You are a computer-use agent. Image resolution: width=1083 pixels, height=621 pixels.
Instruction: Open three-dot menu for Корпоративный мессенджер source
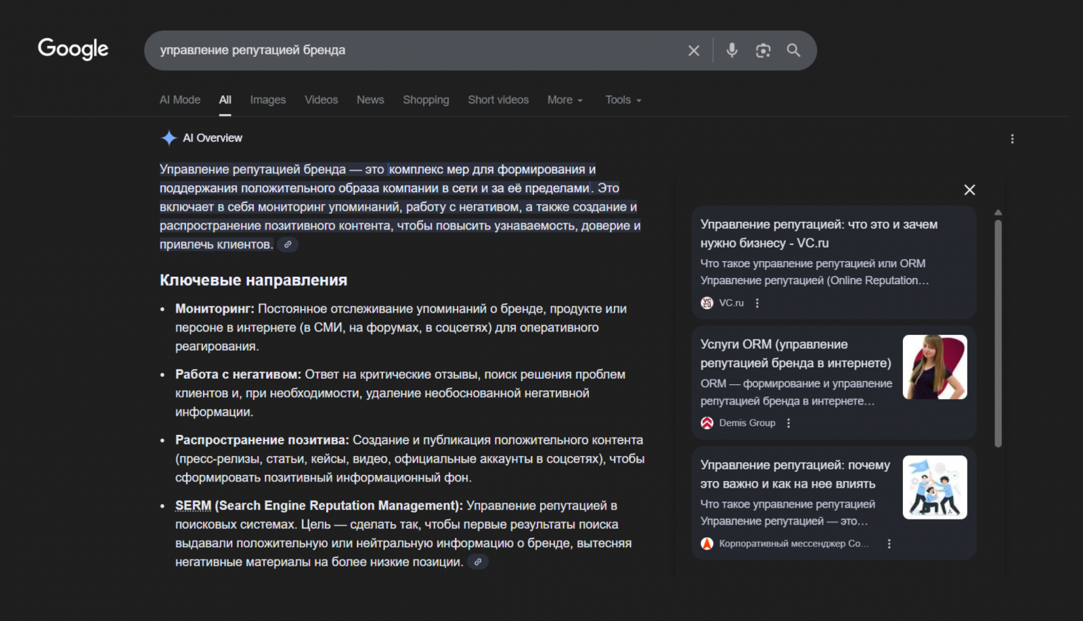889,544
